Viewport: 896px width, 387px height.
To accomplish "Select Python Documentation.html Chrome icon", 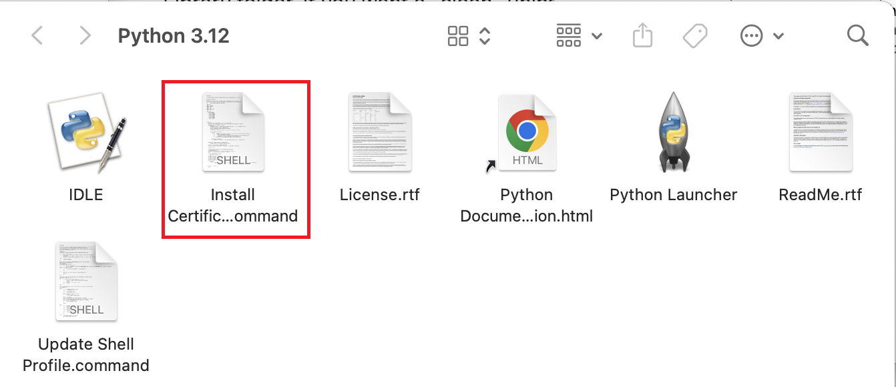I will pyautogui.click(x=527, y=133).
